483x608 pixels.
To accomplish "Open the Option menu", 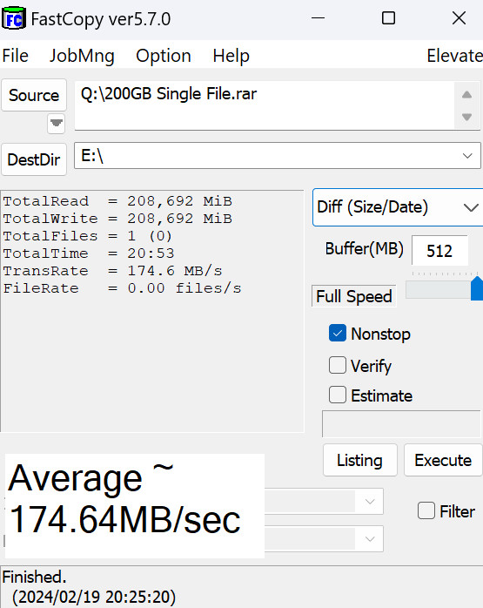I will 164,56.
